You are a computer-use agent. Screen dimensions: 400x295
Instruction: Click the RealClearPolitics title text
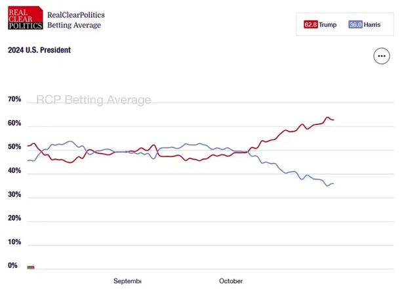[x=76, y=14]
